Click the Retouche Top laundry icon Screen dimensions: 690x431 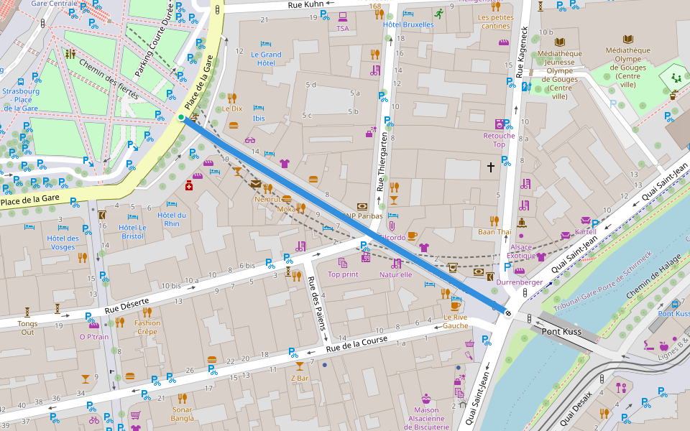[500, 124]
